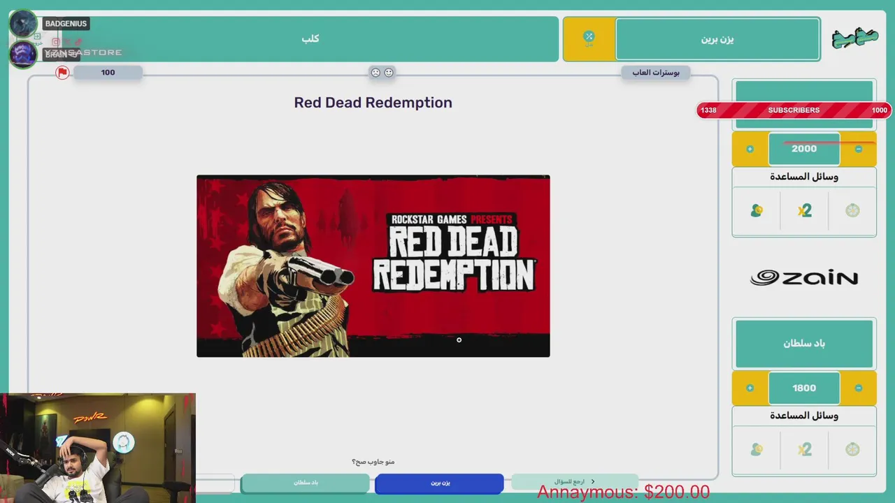Viewport: 895px width, 503px height.
Task: Click the red flag report icon
Action: pyautogui.click(x=62, y=73)
